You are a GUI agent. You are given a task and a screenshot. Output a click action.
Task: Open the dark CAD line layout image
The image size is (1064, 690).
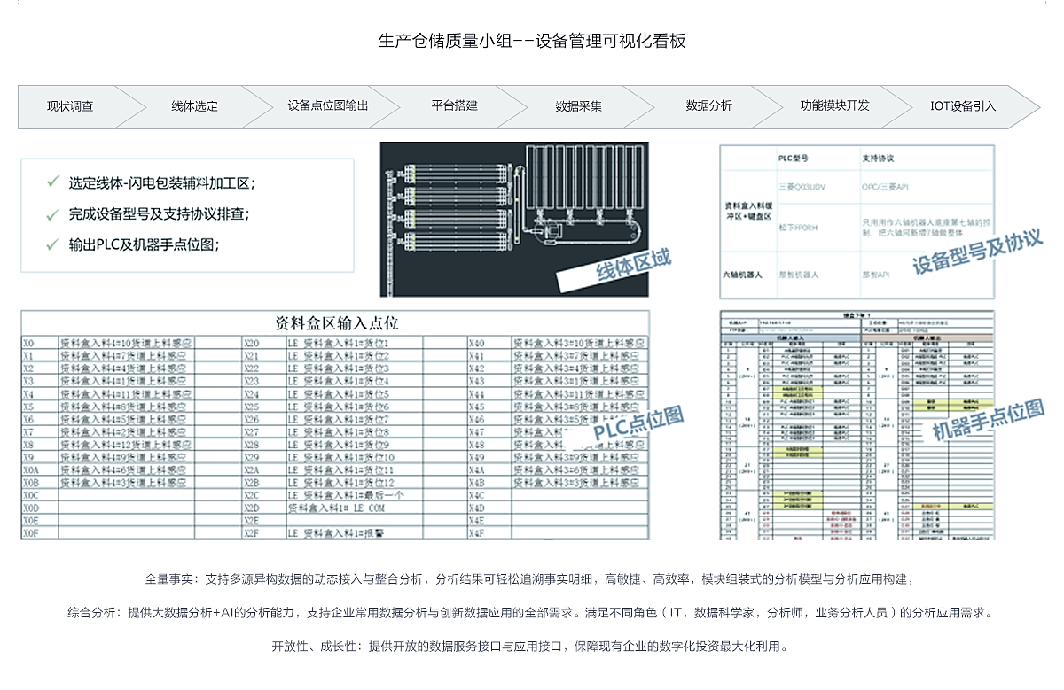coord(514,219)
